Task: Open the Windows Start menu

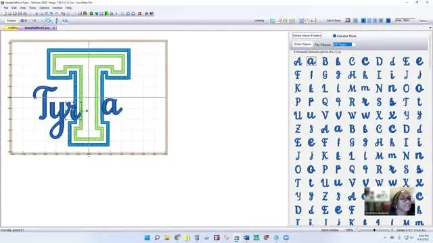Action: point(147,238)
